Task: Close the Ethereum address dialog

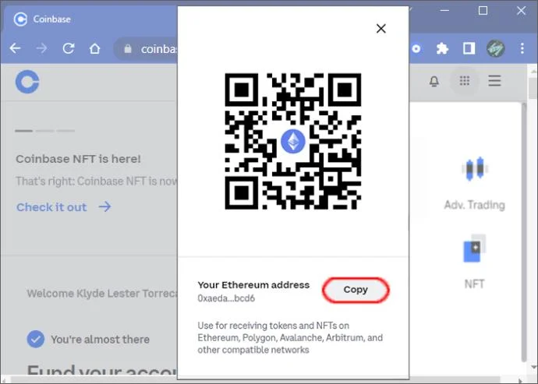Action: point(380,29)
